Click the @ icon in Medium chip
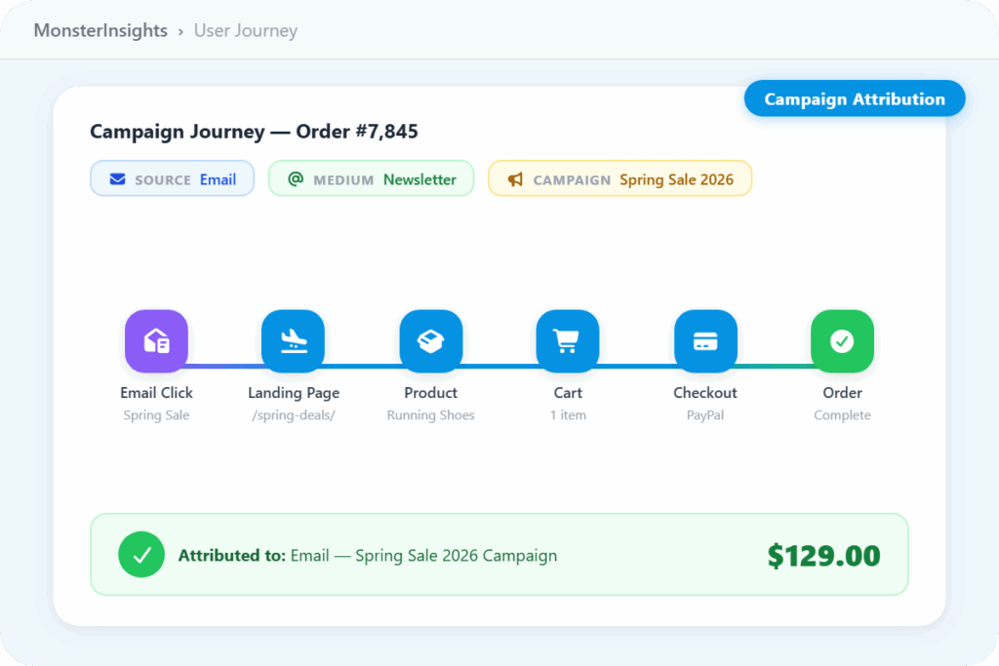 tap(296, 179)
